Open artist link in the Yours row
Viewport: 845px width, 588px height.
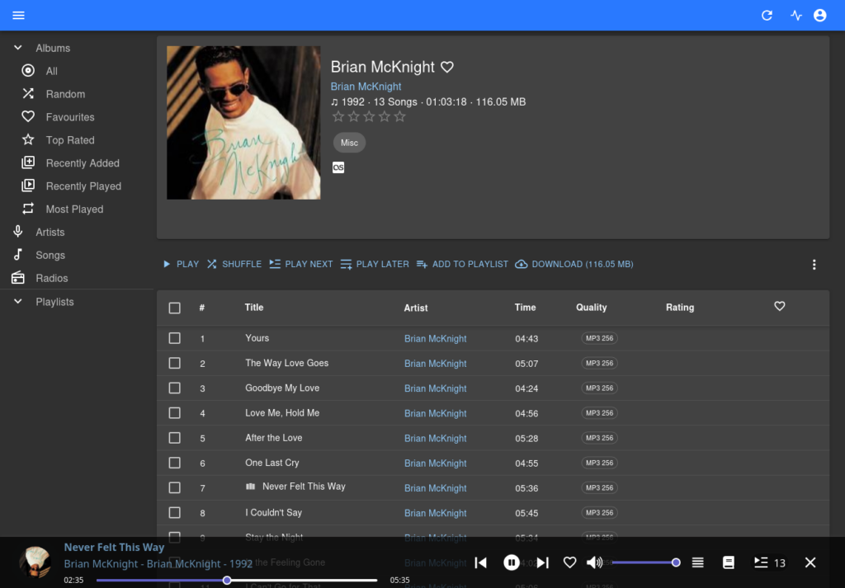[436, 339]
